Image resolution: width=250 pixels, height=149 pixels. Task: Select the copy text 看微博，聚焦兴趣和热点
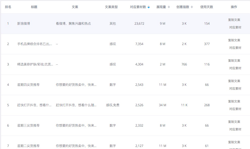tap(73, 23)
